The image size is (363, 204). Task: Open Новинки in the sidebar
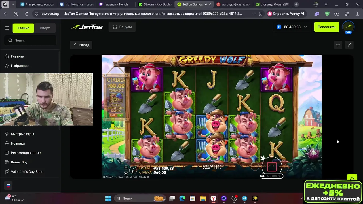point(18,143)
